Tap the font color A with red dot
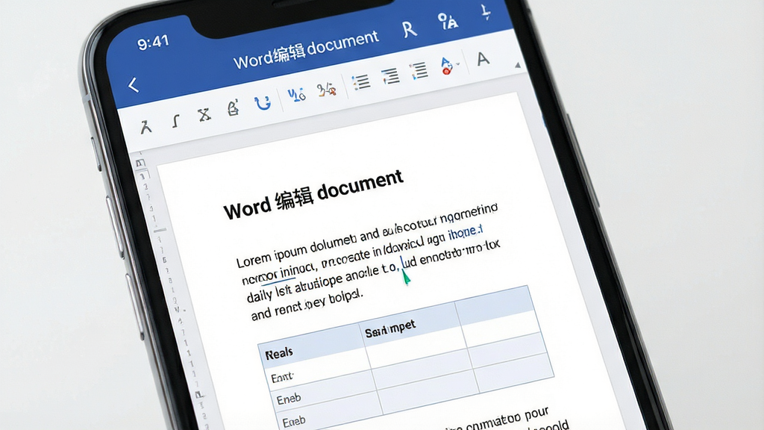 [x=446, y=66]
